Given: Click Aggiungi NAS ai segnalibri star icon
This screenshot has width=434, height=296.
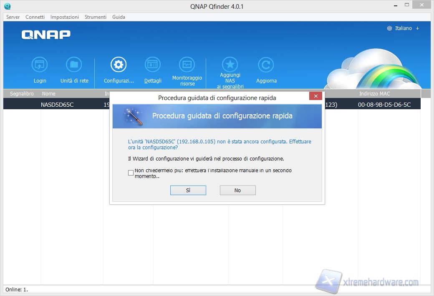Looking at the screenshot, I should tap(230, 65).
